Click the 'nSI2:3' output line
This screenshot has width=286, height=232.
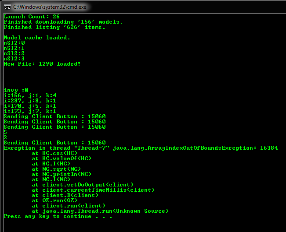coord(14,59)
